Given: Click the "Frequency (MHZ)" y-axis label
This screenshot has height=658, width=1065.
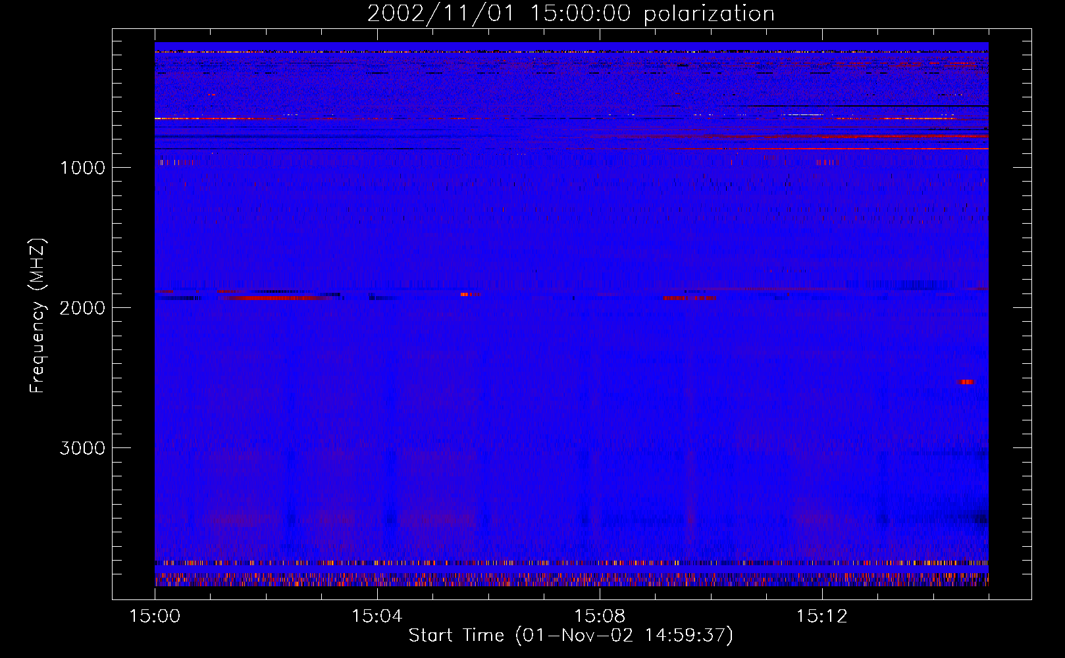Looking at the screenshot, I should [38, 316].
